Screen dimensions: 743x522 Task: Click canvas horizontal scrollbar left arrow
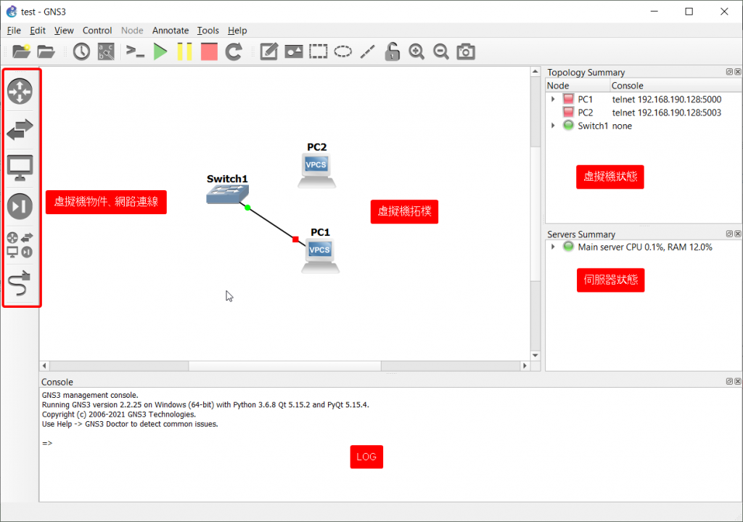(x=44, y=365)
